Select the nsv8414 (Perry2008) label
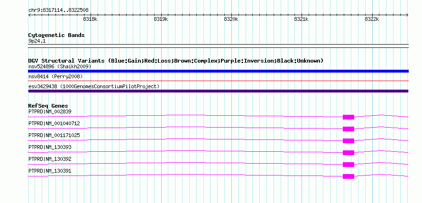Screen dimensions: 422x203 (55, 76)
